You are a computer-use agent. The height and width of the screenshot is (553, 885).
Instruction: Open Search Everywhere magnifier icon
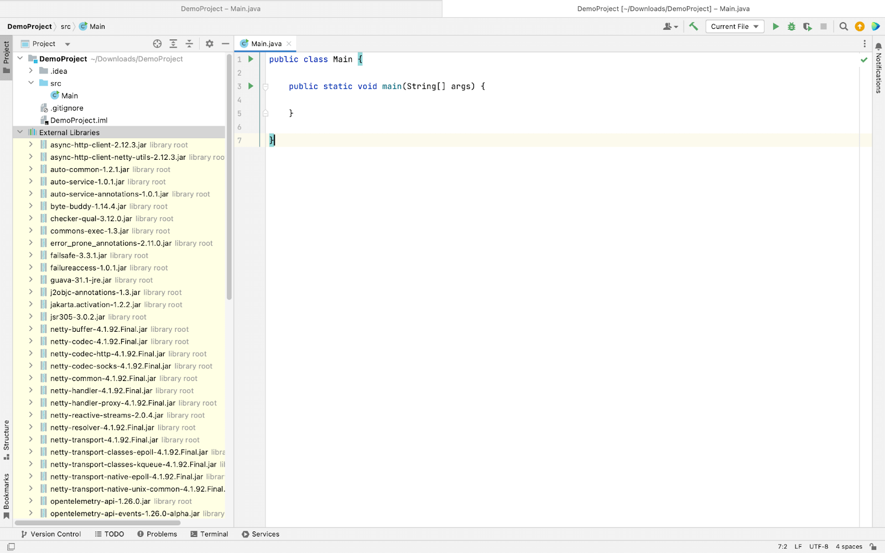click(x=844, y=27)
